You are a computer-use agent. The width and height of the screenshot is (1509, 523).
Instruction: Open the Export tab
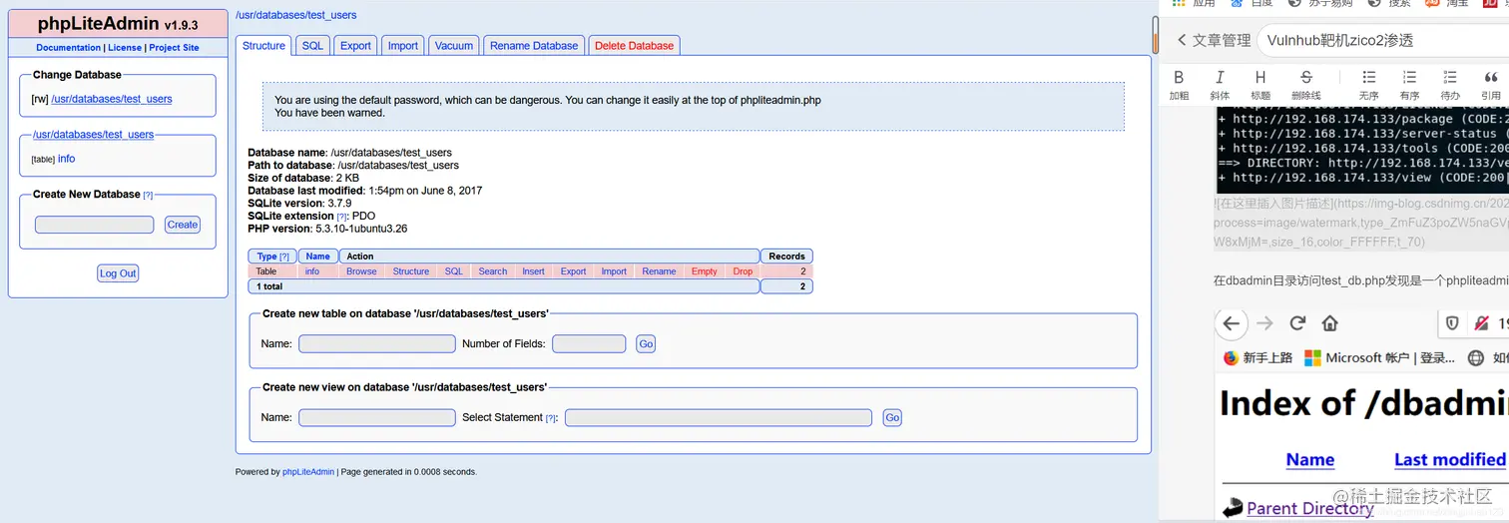tap(356, 45)
